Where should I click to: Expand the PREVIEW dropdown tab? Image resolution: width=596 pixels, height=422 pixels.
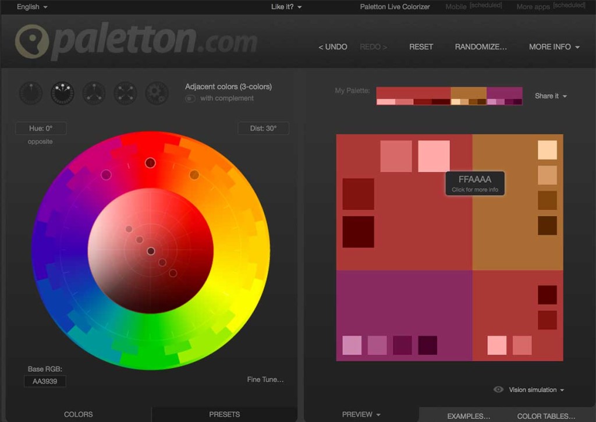[361, 414]
